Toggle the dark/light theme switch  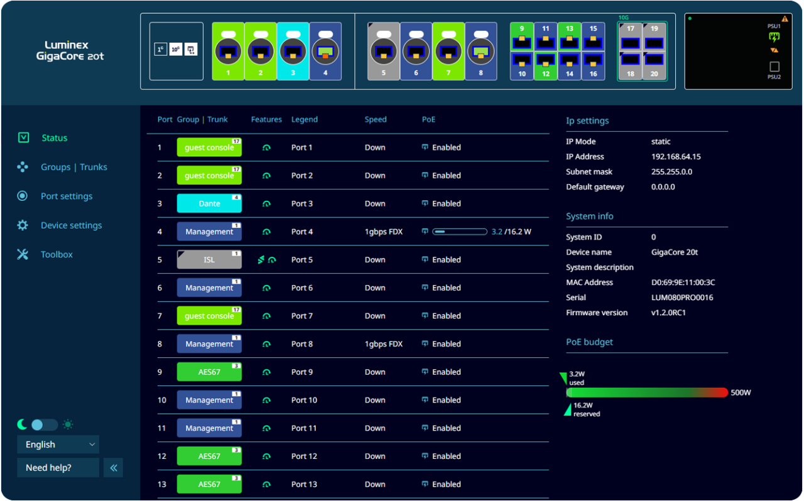click(x=44, y=425)
